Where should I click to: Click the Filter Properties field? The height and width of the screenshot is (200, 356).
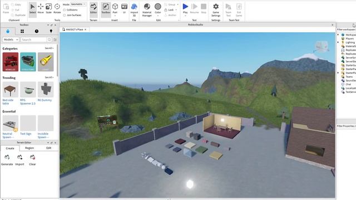click(346, 126)
